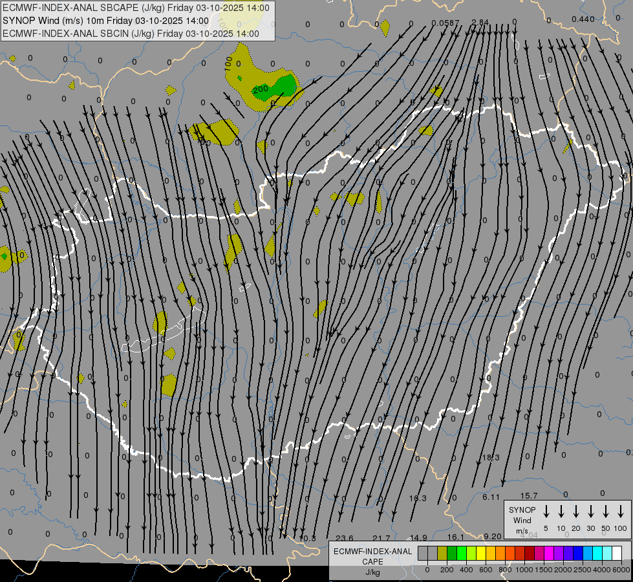Click the 200 contour label on green area
This screenshot has height=582, width=633.
[261, 89]
